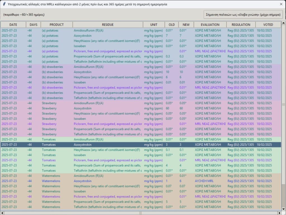This screenshot has width=286, height=215.
Task: Select the Tomatoes Amidosulfuron row
Action: (141, 140)
